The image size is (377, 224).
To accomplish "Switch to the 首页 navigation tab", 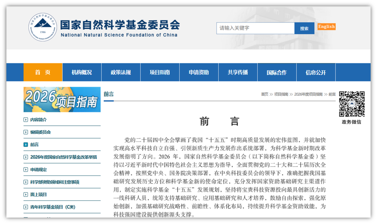I will pyautogui.click(x=43, y=72).
